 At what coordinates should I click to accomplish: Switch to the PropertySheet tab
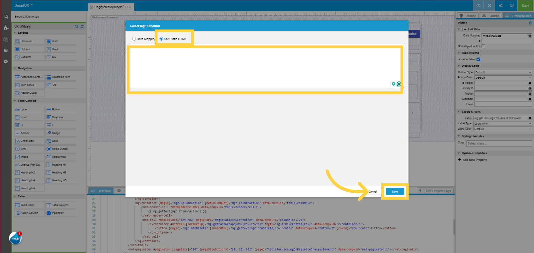coord(518,16)
